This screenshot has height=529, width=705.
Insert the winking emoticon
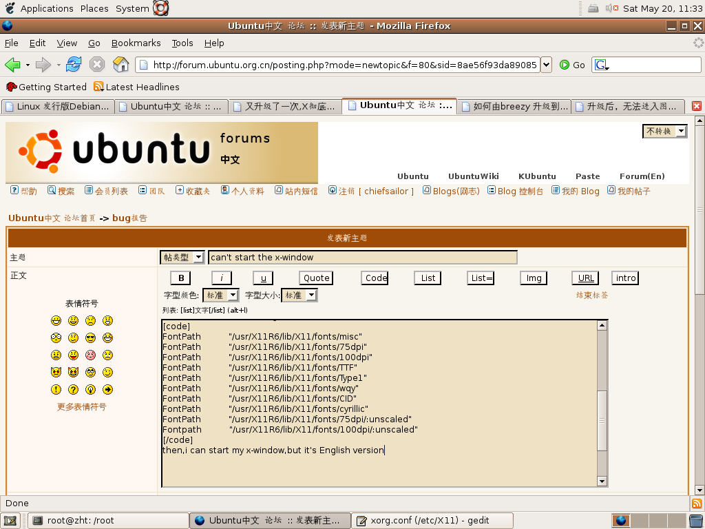(107, 373)
